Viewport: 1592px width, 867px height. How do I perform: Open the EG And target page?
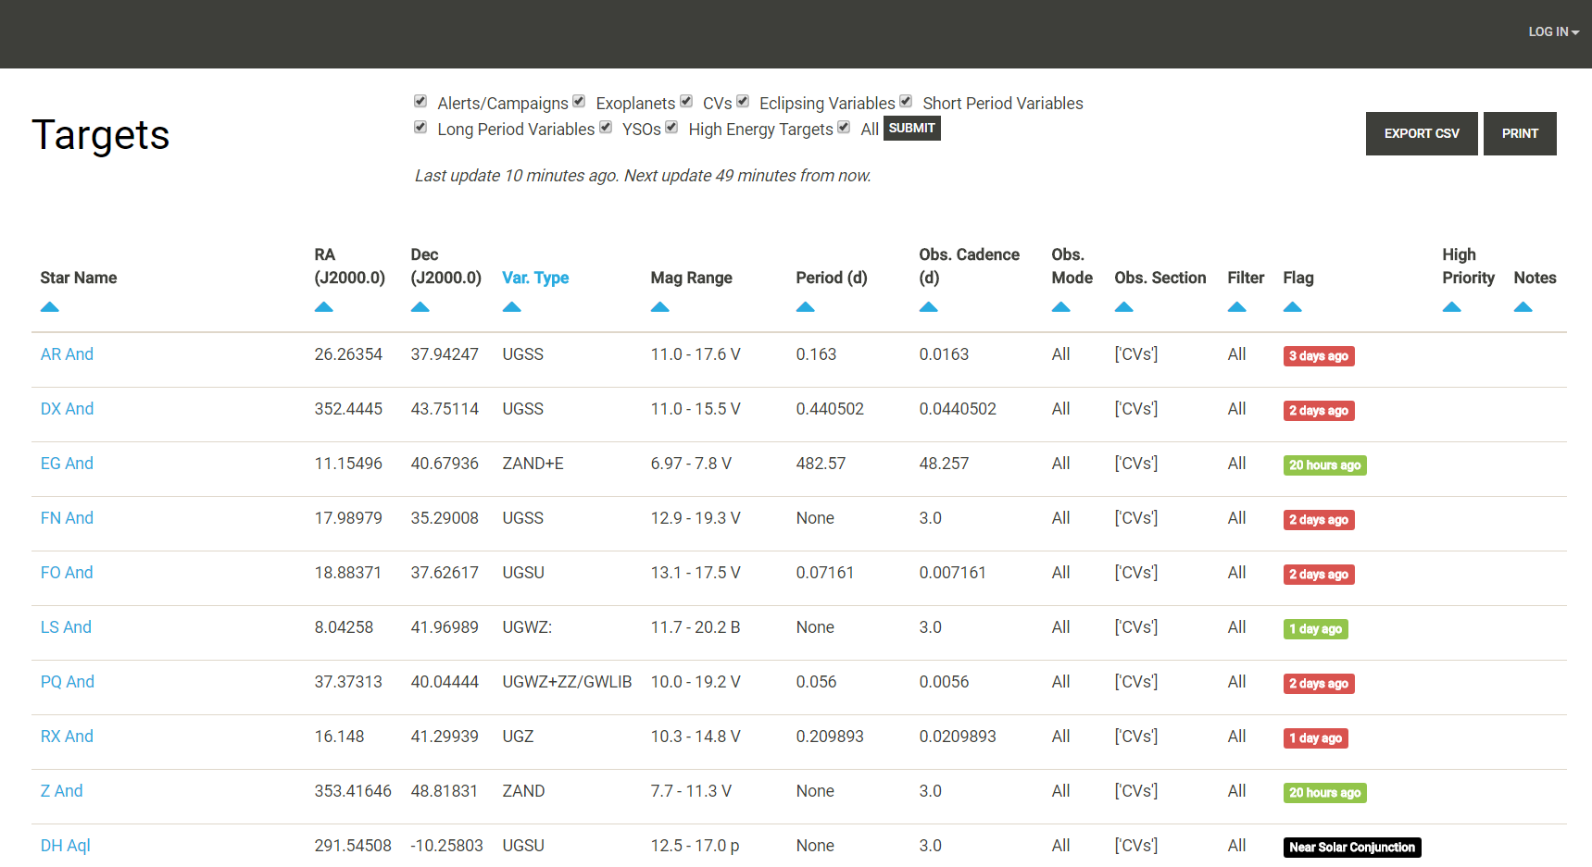[x=66, y=463]
